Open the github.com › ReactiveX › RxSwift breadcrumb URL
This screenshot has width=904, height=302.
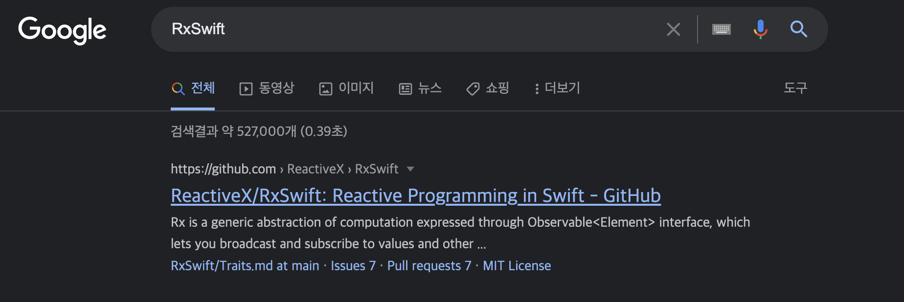284,169
